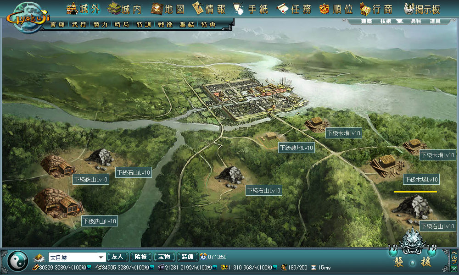Open the 文目城 city dropdown
Screen dimensions: 459x275
tap(77, 257)
